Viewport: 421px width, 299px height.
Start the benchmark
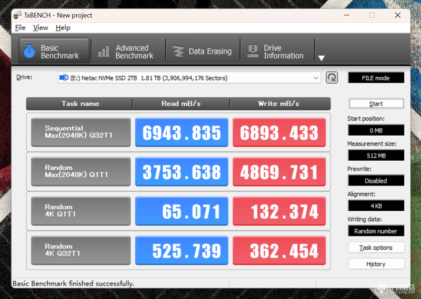coord(376,104)
